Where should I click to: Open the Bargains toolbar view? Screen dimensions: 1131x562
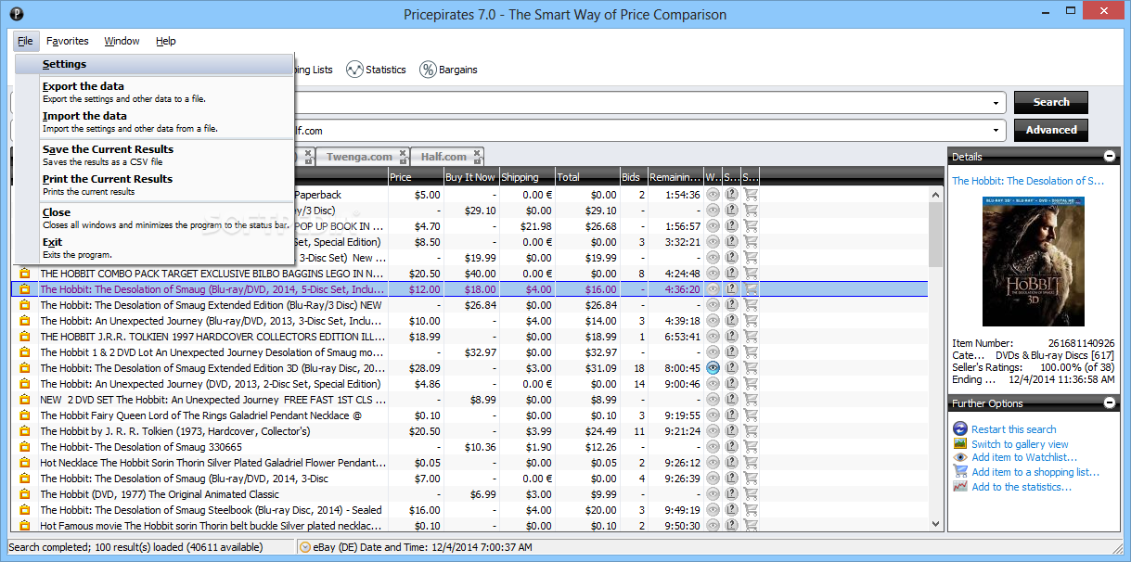[449, 70]
